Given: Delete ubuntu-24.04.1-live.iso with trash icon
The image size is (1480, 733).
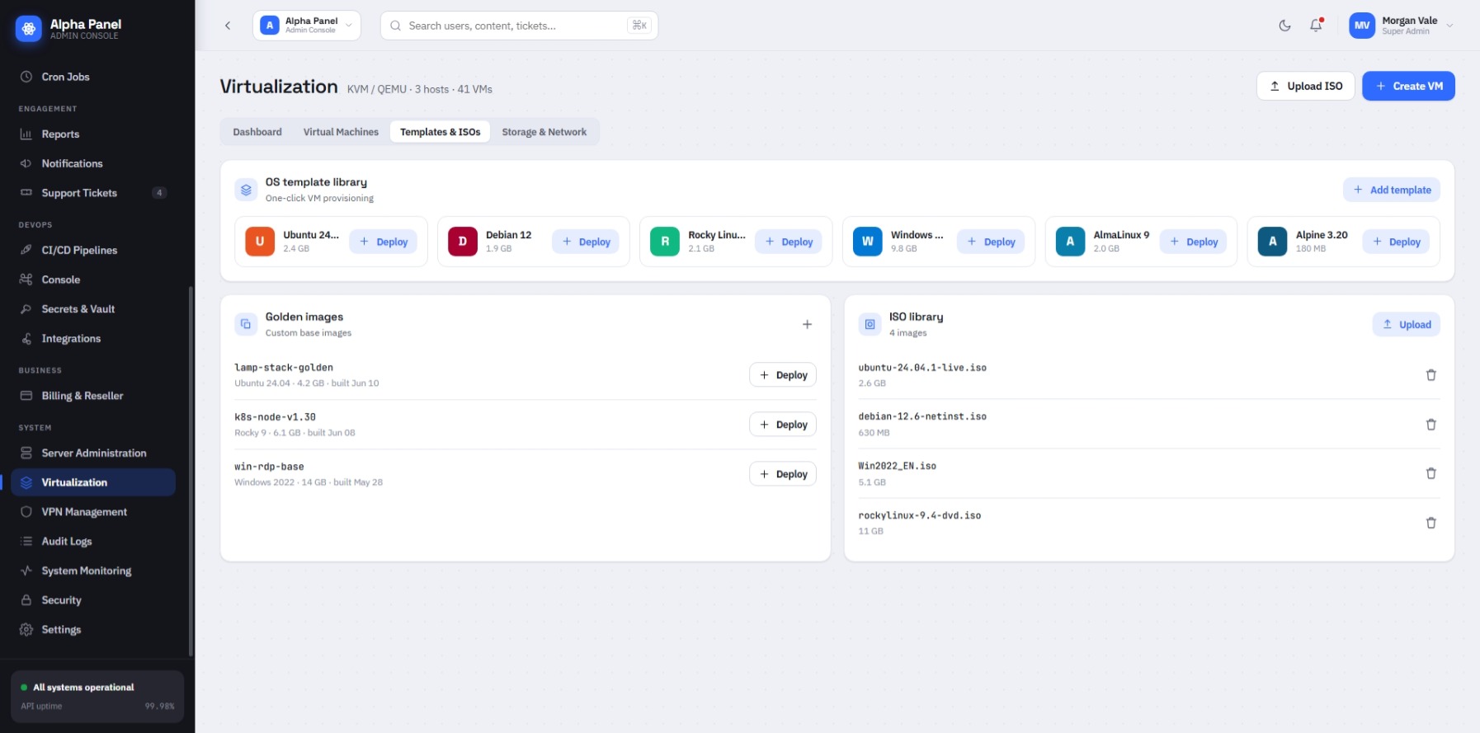Looking at the screenshot, I should 1431,375.
